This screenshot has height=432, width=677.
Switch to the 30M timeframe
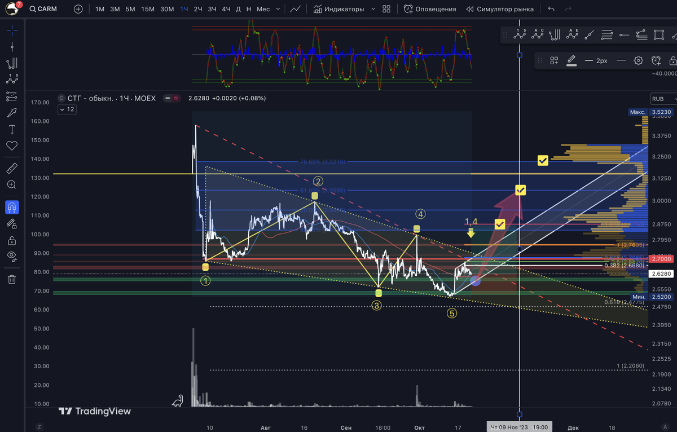point(167,9)
